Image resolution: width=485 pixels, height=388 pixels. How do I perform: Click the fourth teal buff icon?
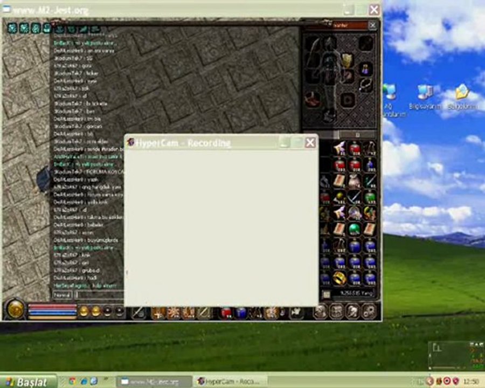coord(47,28)
